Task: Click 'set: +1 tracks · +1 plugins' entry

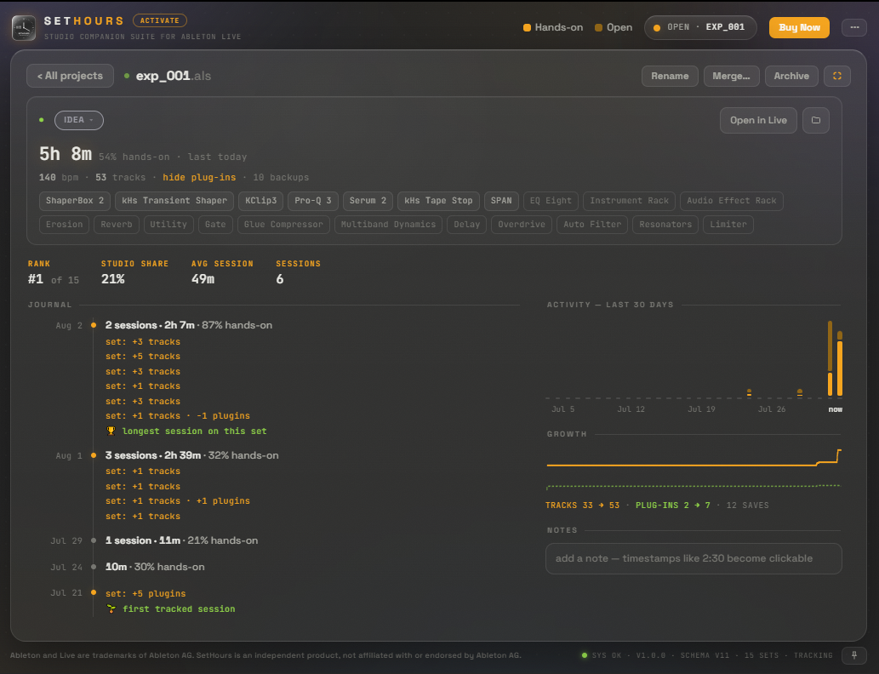Action: tap(178, 501)
